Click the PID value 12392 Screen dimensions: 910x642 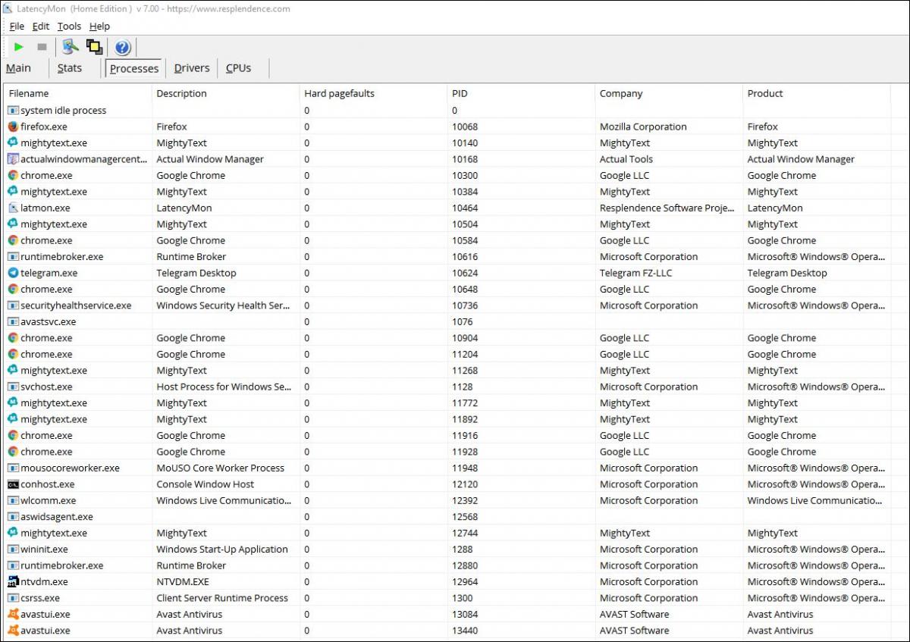(465, 500)
